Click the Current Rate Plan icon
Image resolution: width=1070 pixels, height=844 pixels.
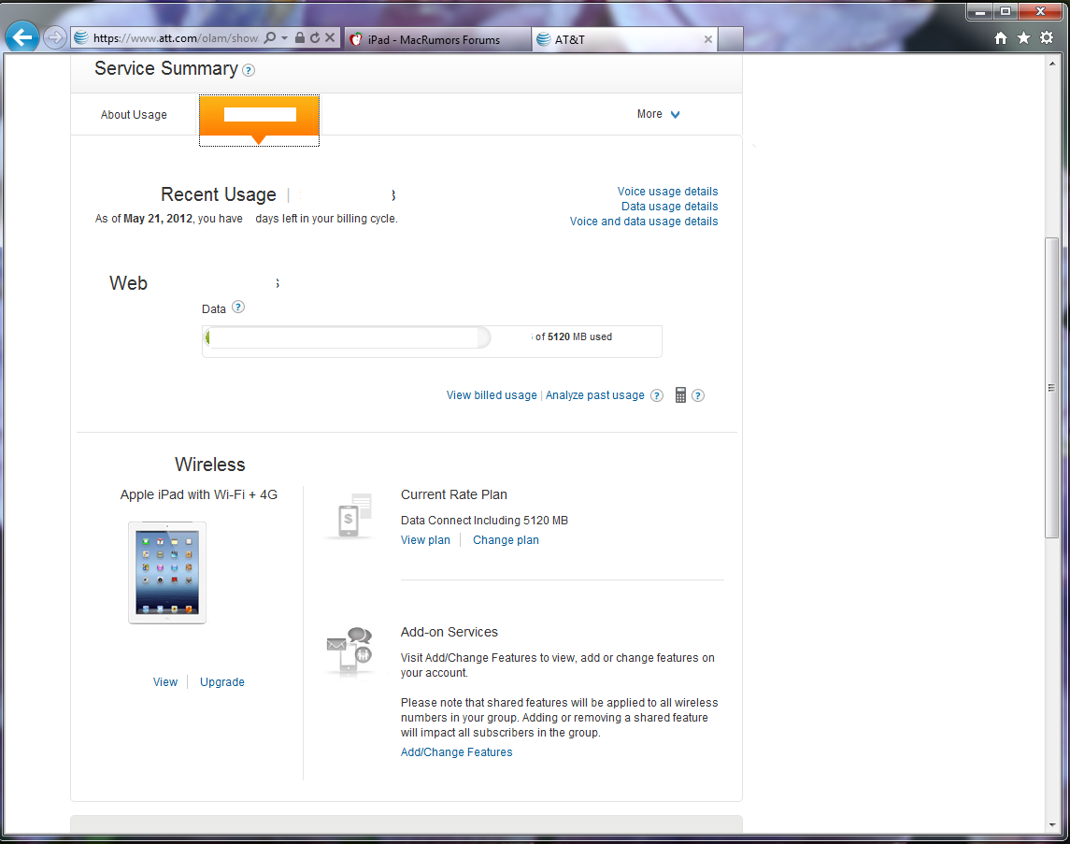(x=350, y=517)
